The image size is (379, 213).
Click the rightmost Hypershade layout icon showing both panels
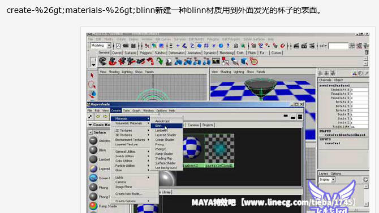tap(300, 117)
